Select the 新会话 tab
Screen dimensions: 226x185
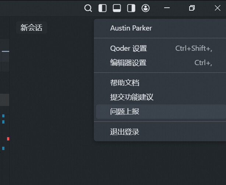(x=31, y=28)
